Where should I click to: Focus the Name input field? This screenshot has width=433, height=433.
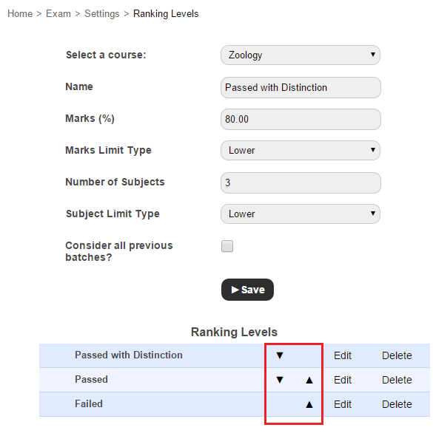point(301,87)
